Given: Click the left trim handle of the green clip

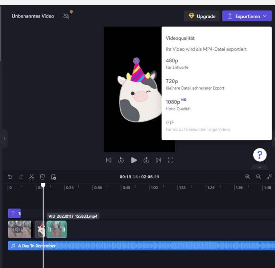Looking at the screenshot, I should pos(49,229).
